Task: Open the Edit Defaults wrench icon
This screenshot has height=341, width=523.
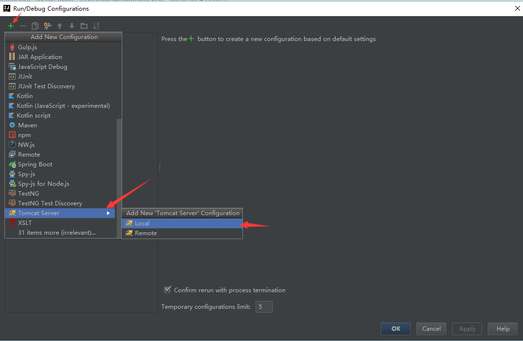Action: [47, 26]
